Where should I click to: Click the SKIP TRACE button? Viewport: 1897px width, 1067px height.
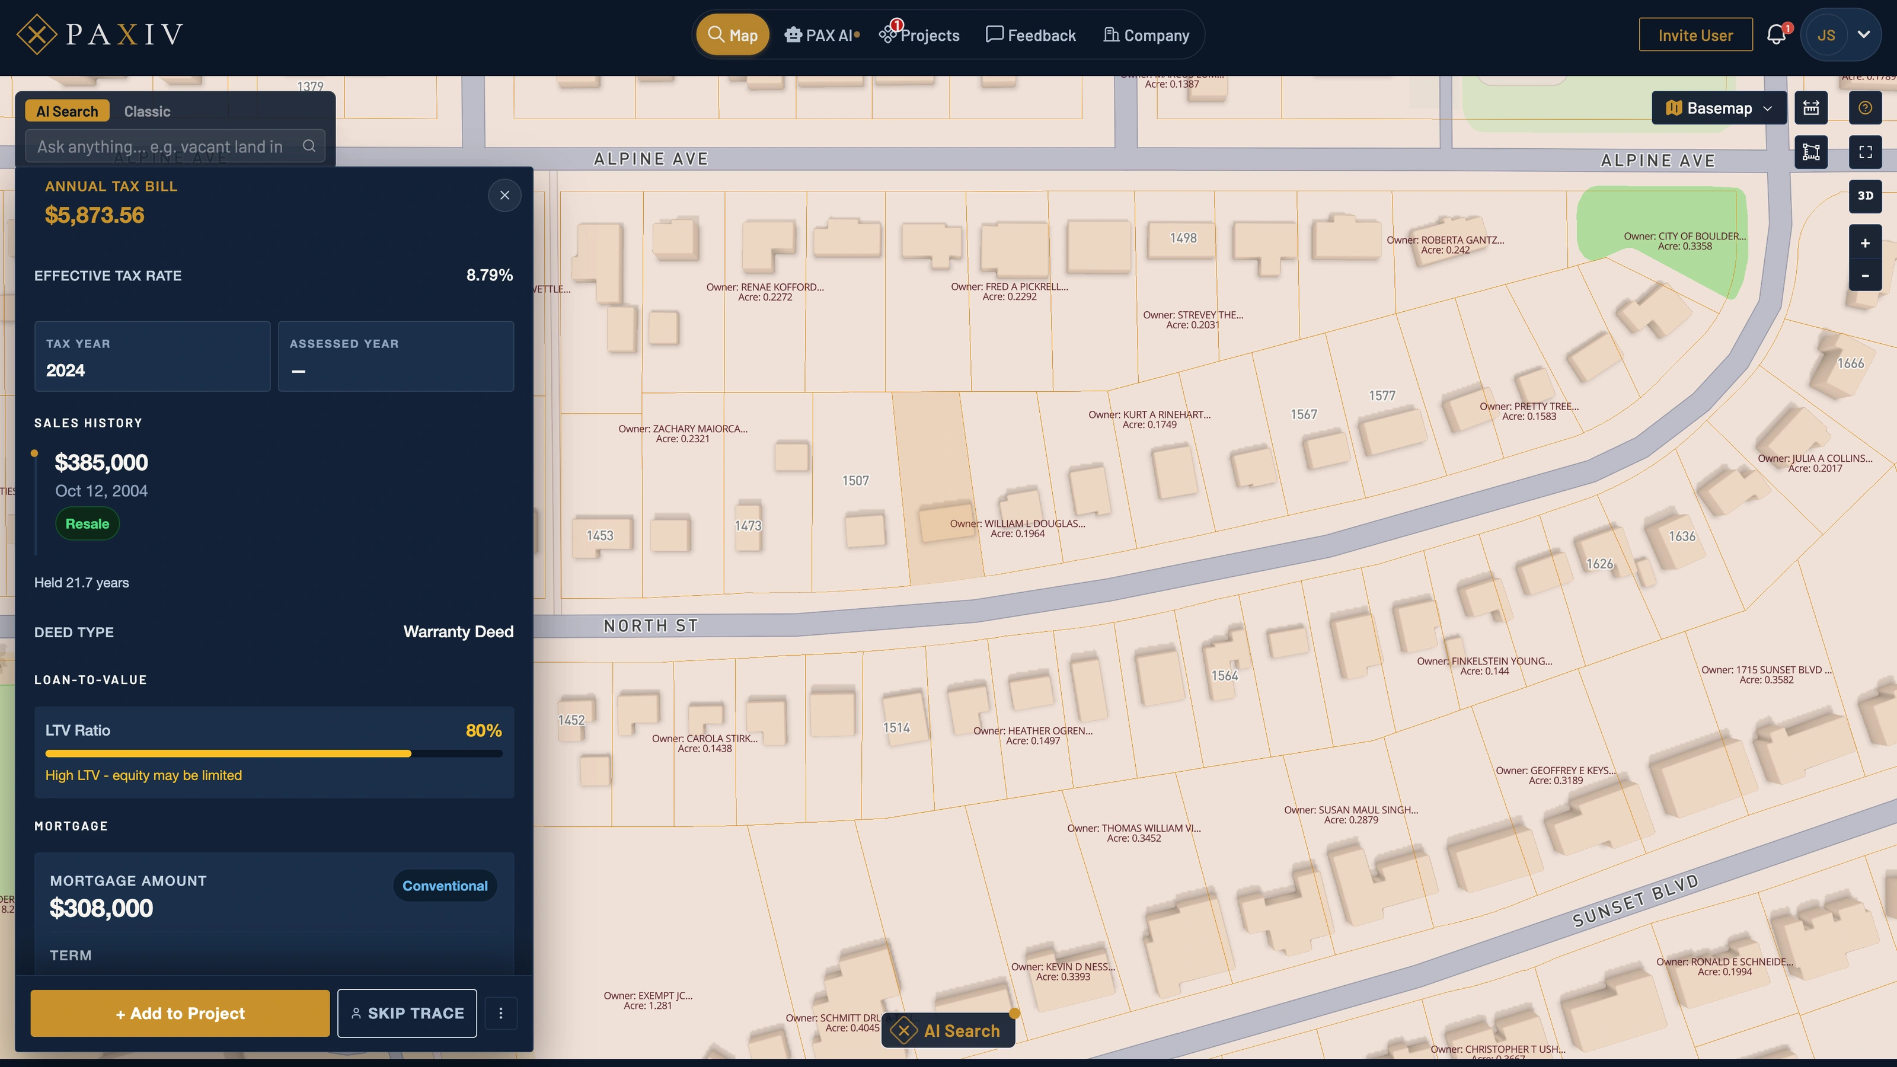pos(407,1013)
